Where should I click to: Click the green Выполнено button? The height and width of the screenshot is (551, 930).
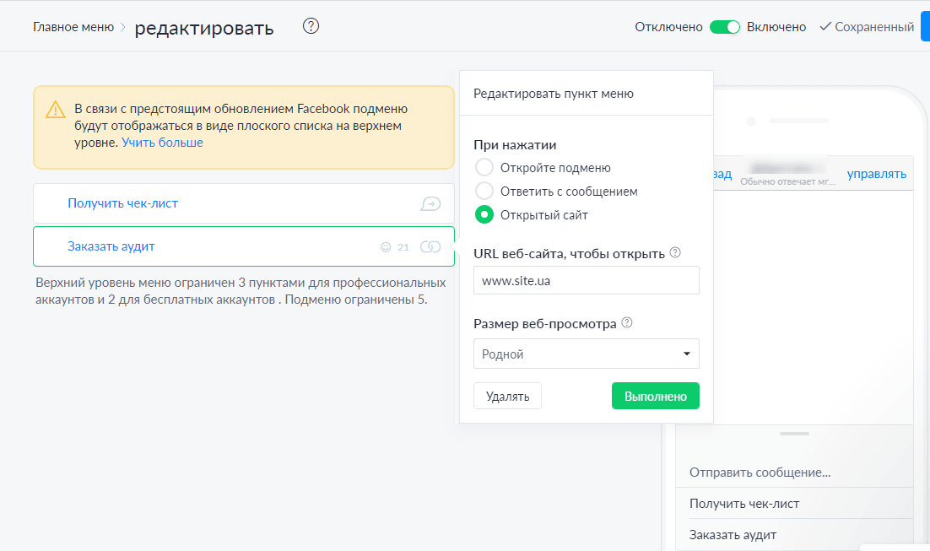click(x=656, y=397)
